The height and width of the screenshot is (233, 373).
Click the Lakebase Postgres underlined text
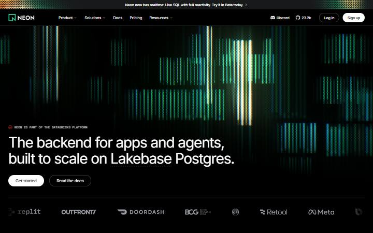click(x=141, y=158)
